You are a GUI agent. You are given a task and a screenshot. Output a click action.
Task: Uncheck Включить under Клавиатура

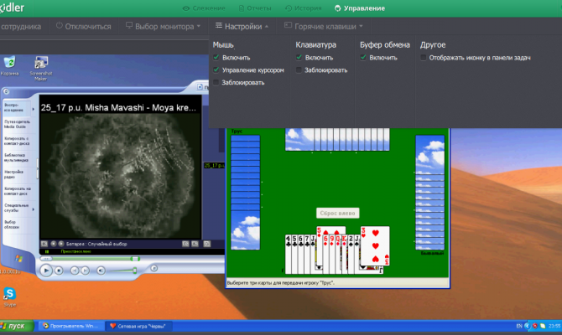click(299, 57)
